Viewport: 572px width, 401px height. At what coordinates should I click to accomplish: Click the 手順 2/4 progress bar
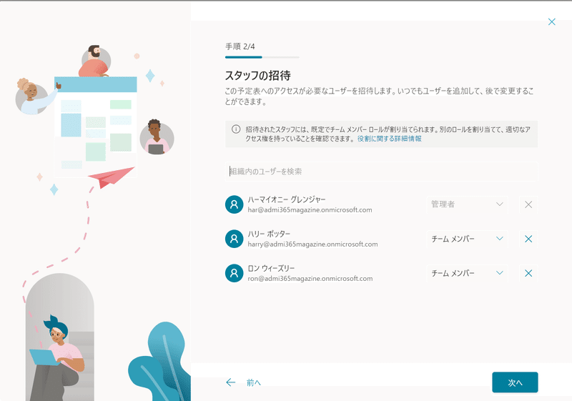point(262,57)
